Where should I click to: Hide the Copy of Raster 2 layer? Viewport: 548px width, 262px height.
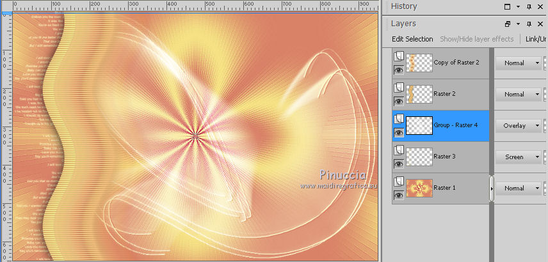click(x=399, y=70)
